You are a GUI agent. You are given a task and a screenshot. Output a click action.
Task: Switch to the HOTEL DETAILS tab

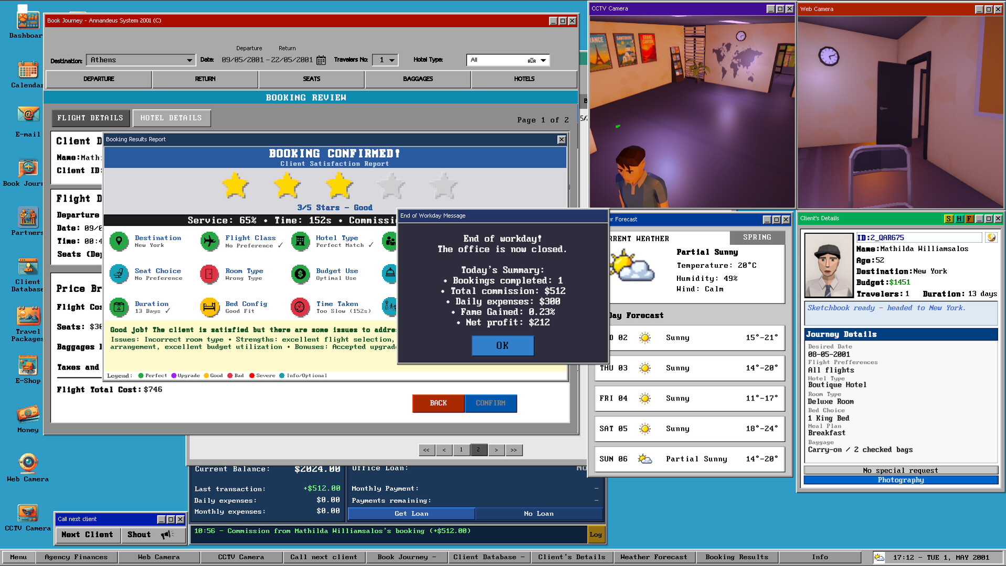coord(171,117)
